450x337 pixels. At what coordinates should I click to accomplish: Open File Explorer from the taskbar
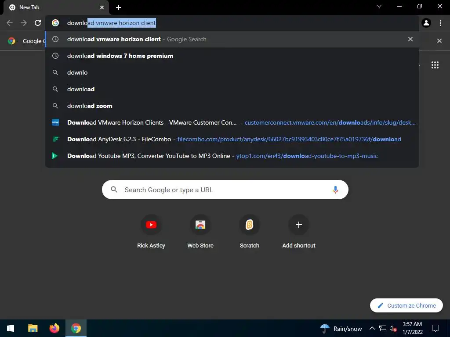tap(33, 328)
